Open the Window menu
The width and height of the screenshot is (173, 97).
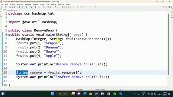click(x=61, y=5)
